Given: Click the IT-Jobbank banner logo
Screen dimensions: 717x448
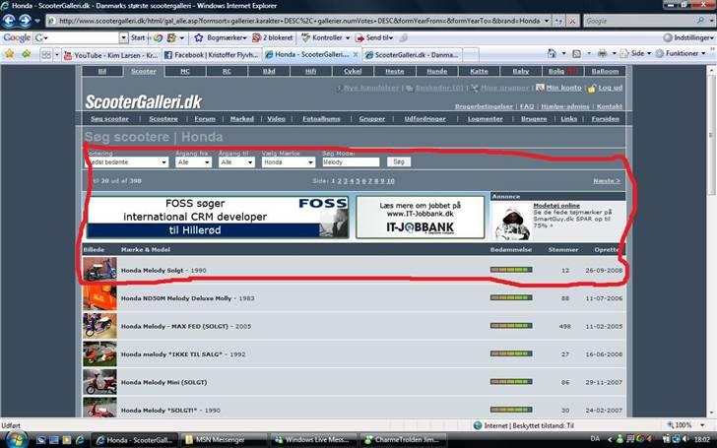Looking at the screenshot, I should point(418,226).
